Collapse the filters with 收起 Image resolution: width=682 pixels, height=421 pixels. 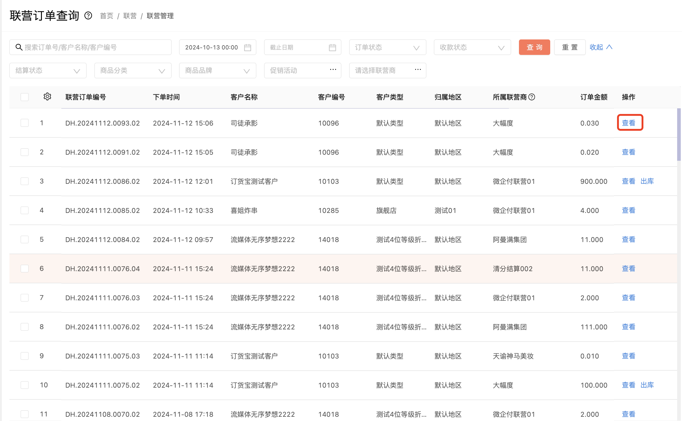(x=601, y=47)
